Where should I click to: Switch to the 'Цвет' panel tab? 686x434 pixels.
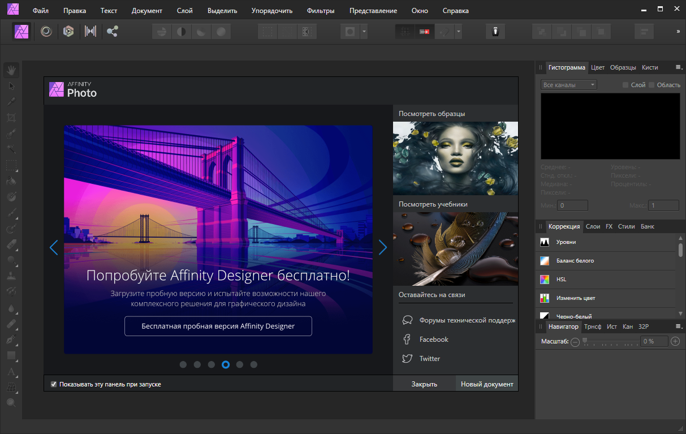click(598, 67)
